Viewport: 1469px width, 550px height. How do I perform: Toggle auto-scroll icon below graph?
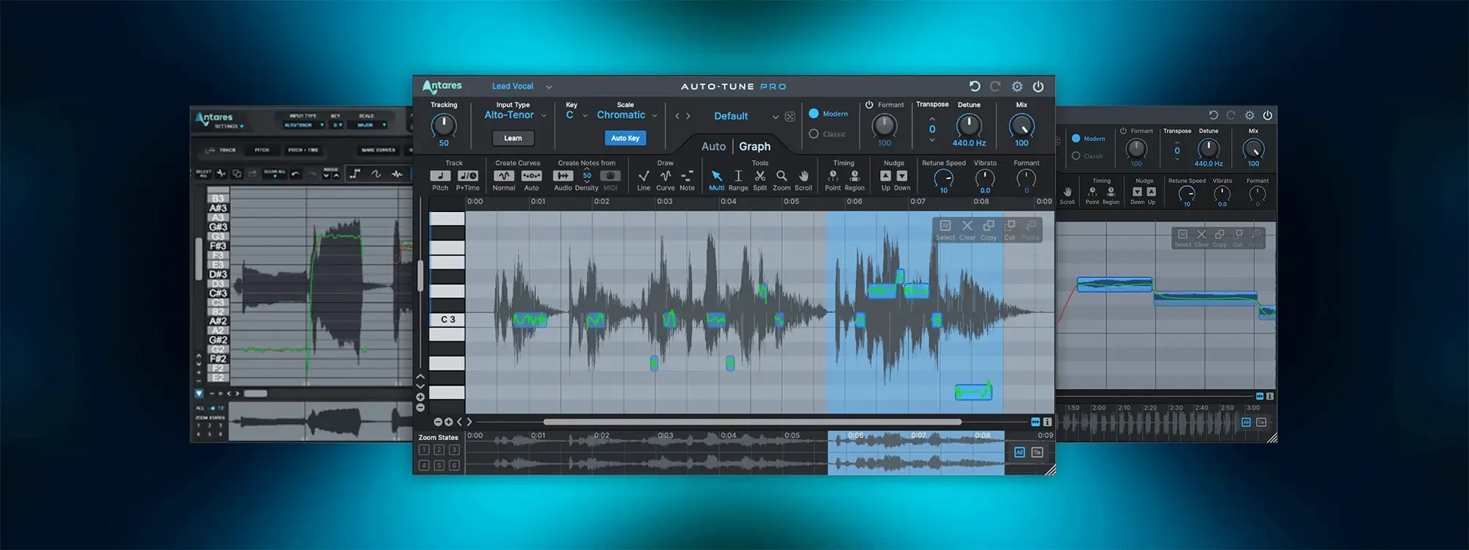point(1036,422)
